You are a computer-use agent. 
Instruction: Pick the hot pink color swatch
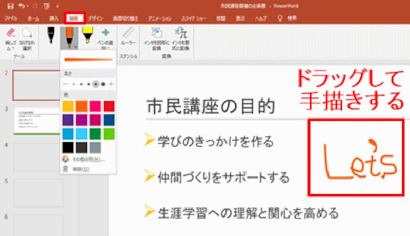[95, 106]
